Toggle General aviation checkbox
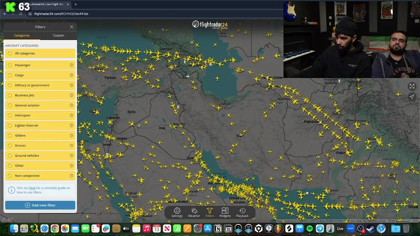 tap(10, 105)
